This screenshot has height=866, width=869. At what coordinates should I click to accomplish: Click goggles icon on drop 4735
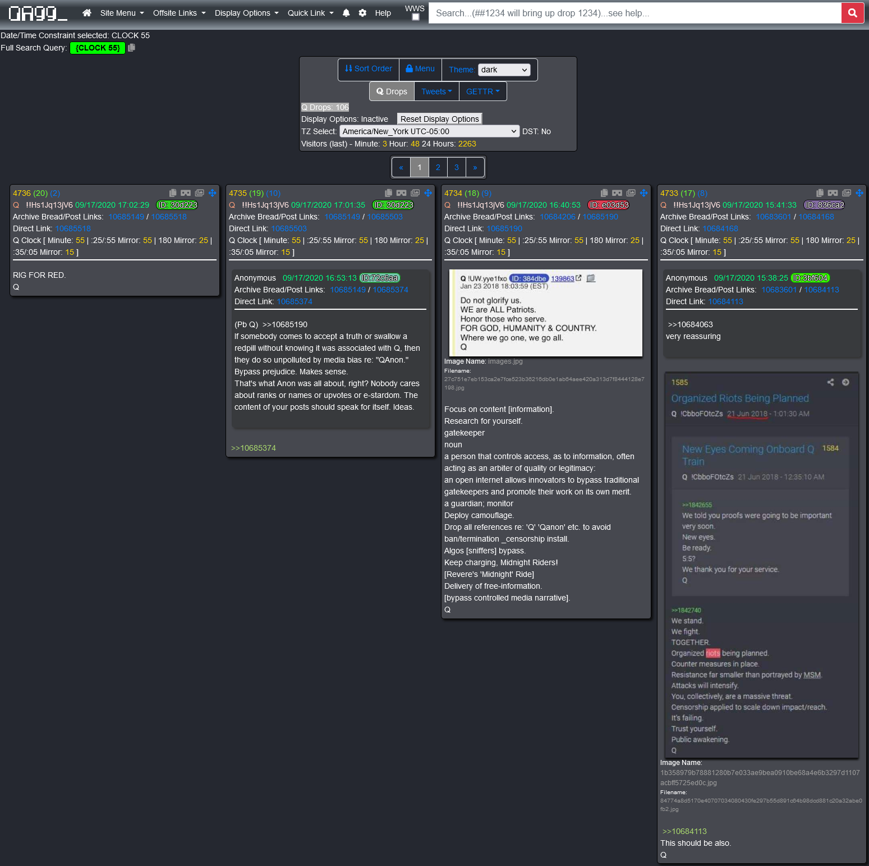click(401, 193)
